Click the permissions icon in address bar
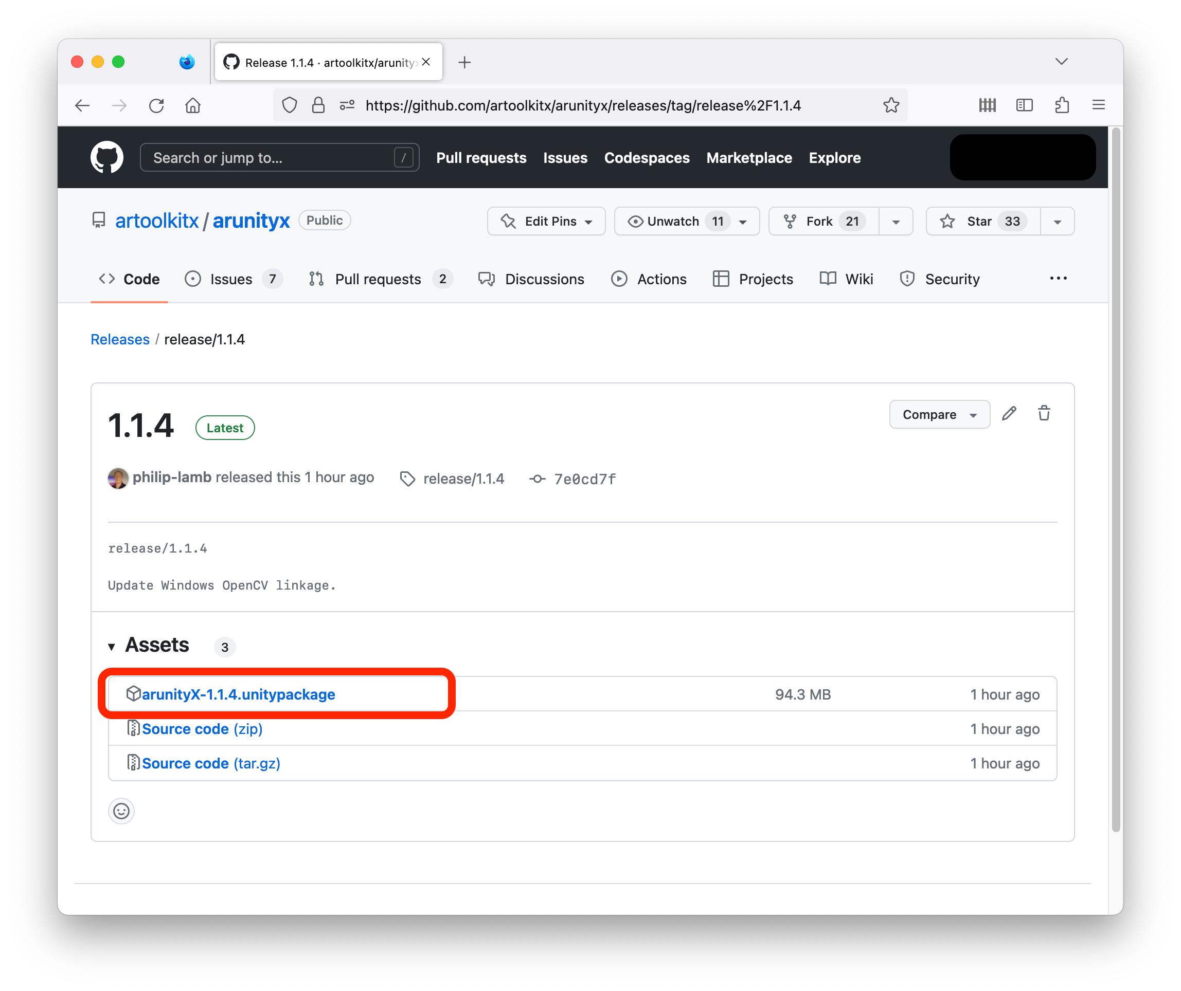This screenshot has height=991, width=1181. pyautogui.click(x=347, y=105)
